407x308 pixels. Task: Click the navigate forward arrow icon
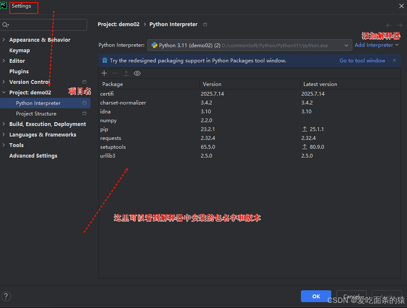point(400,25)
